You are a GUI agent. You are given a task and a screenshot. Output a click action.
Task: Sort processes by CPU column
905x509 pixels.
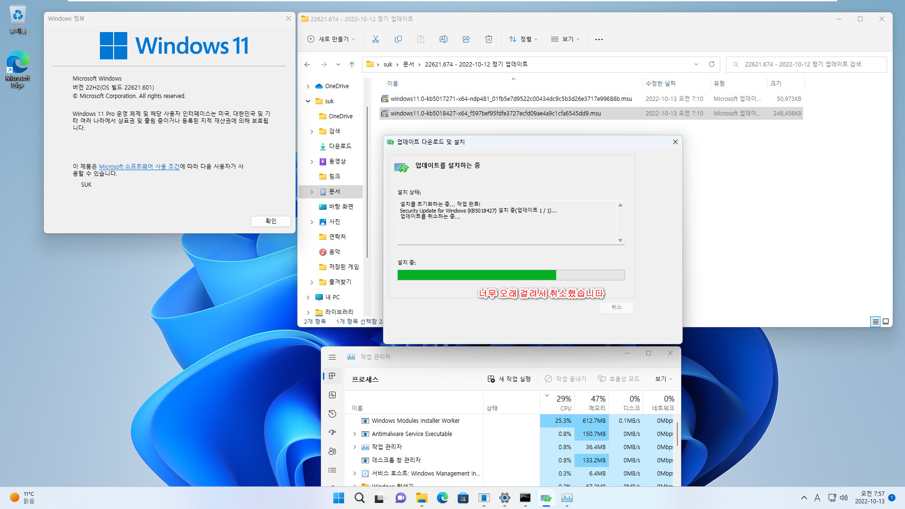tap(557, 403)
